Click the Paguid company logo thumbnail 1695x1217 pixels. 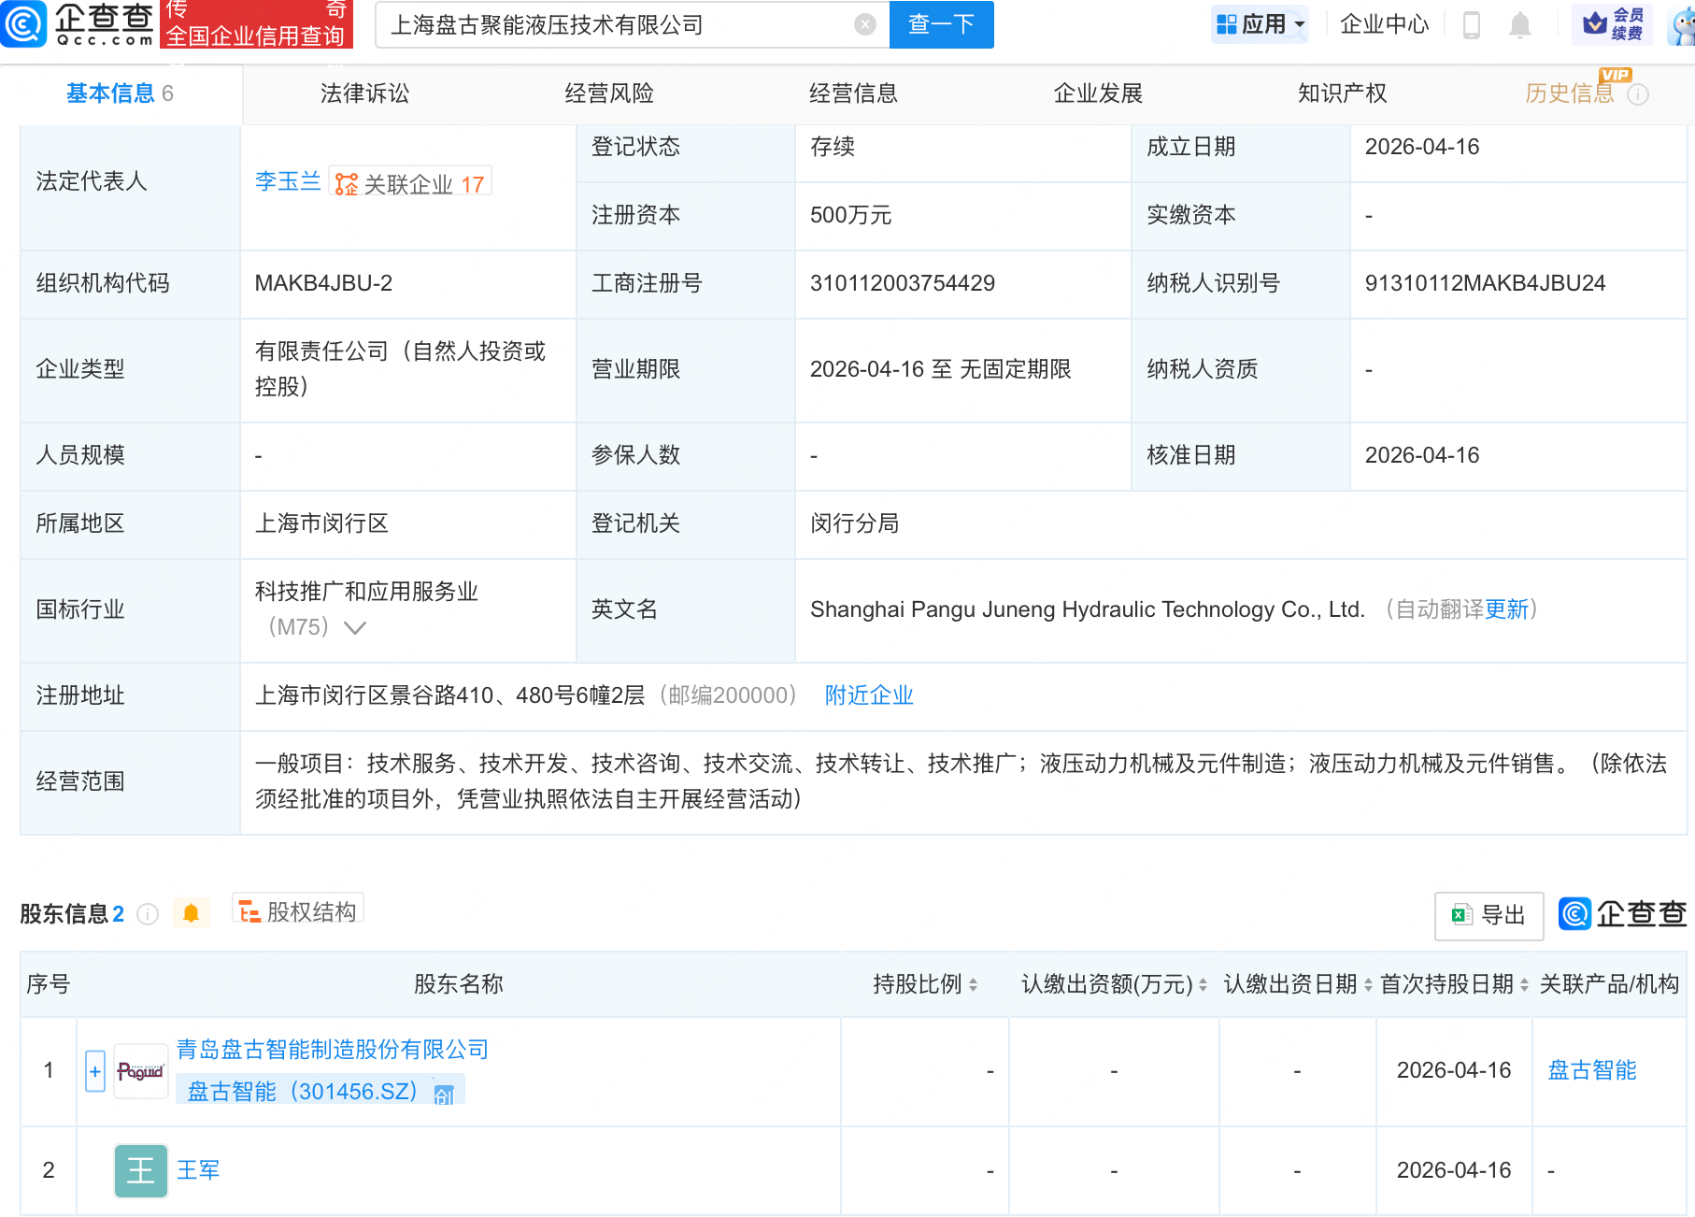point(140,1070)
